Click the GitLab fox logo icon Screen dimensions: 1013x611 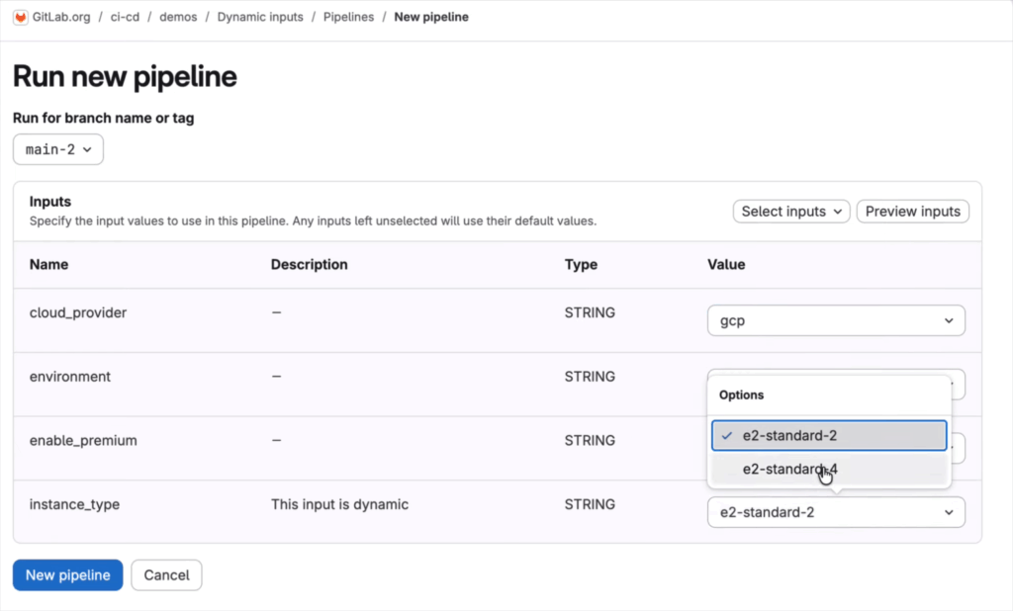pos(19,17)
